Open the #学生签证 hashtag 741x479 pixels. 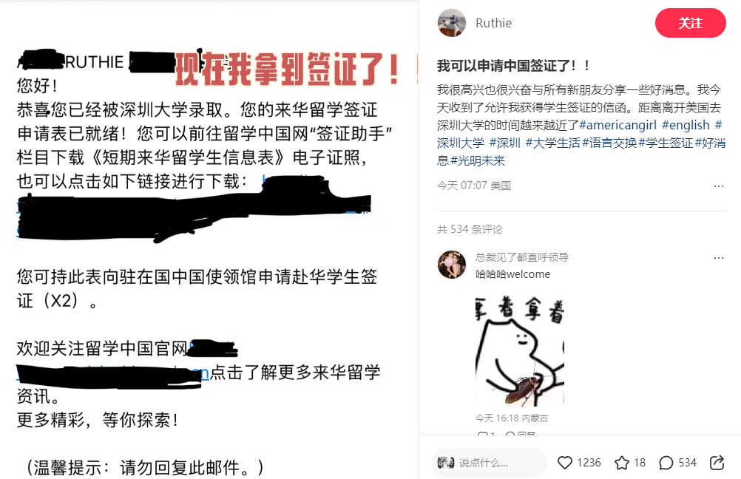click(x=666, y=143)
